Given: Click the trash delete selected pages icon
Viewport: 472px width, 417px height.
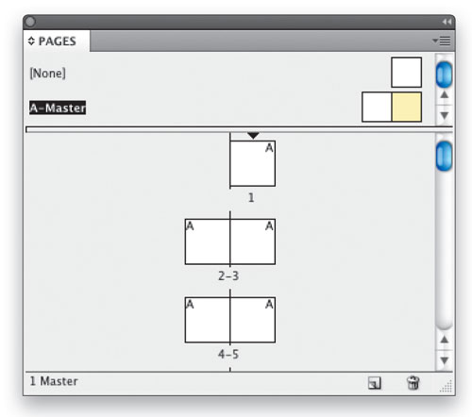Looking at the screenshot, I should 413,383.
